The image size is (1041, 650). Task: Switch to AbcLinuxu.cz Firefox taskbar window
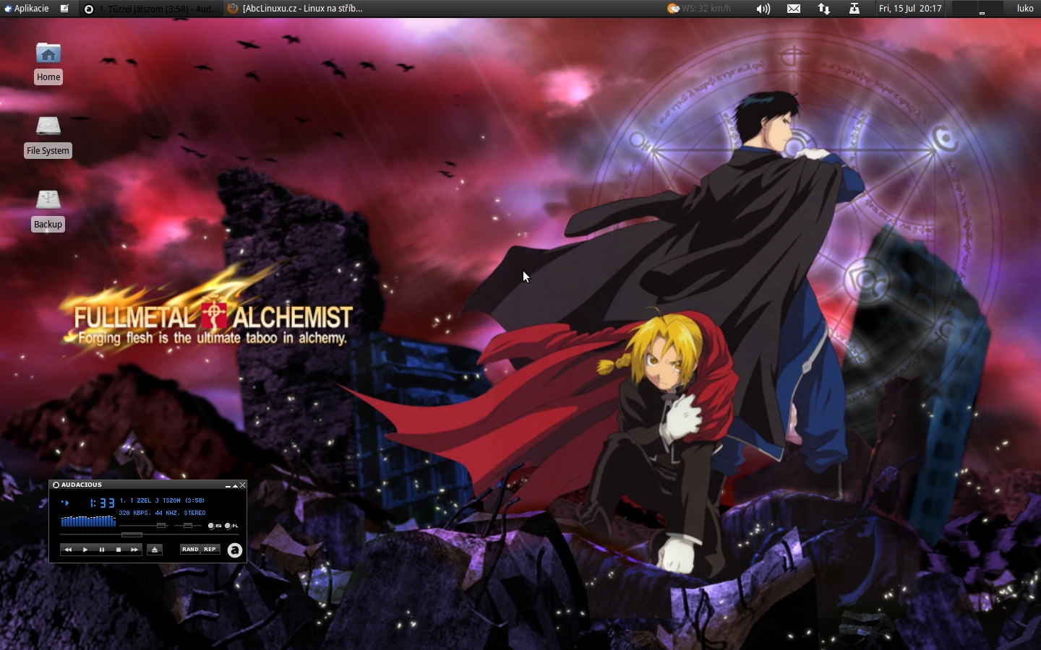295,9
